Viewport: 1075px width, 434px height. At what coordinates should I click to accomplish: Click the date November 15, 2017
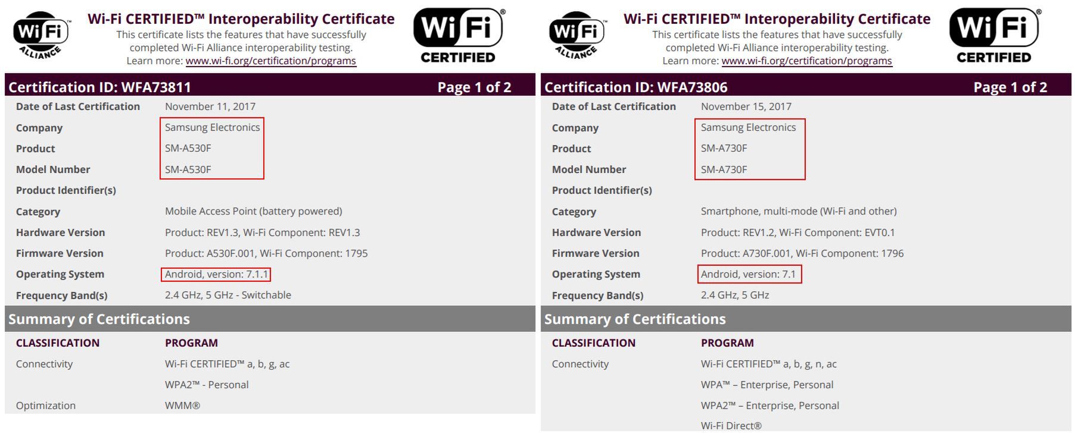click(746, 106)
